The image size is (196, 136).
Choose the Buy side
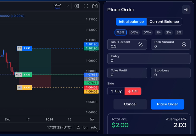coord(116,91)
